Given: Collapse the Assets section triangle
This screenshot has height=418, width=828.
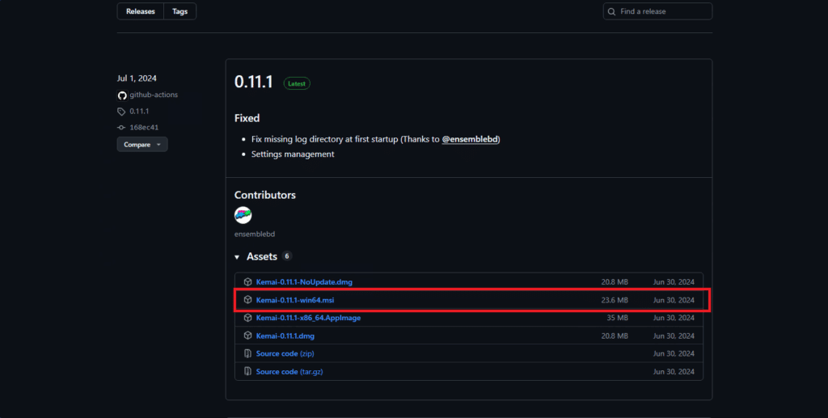Looking at the screenshot, I should 237,257.
